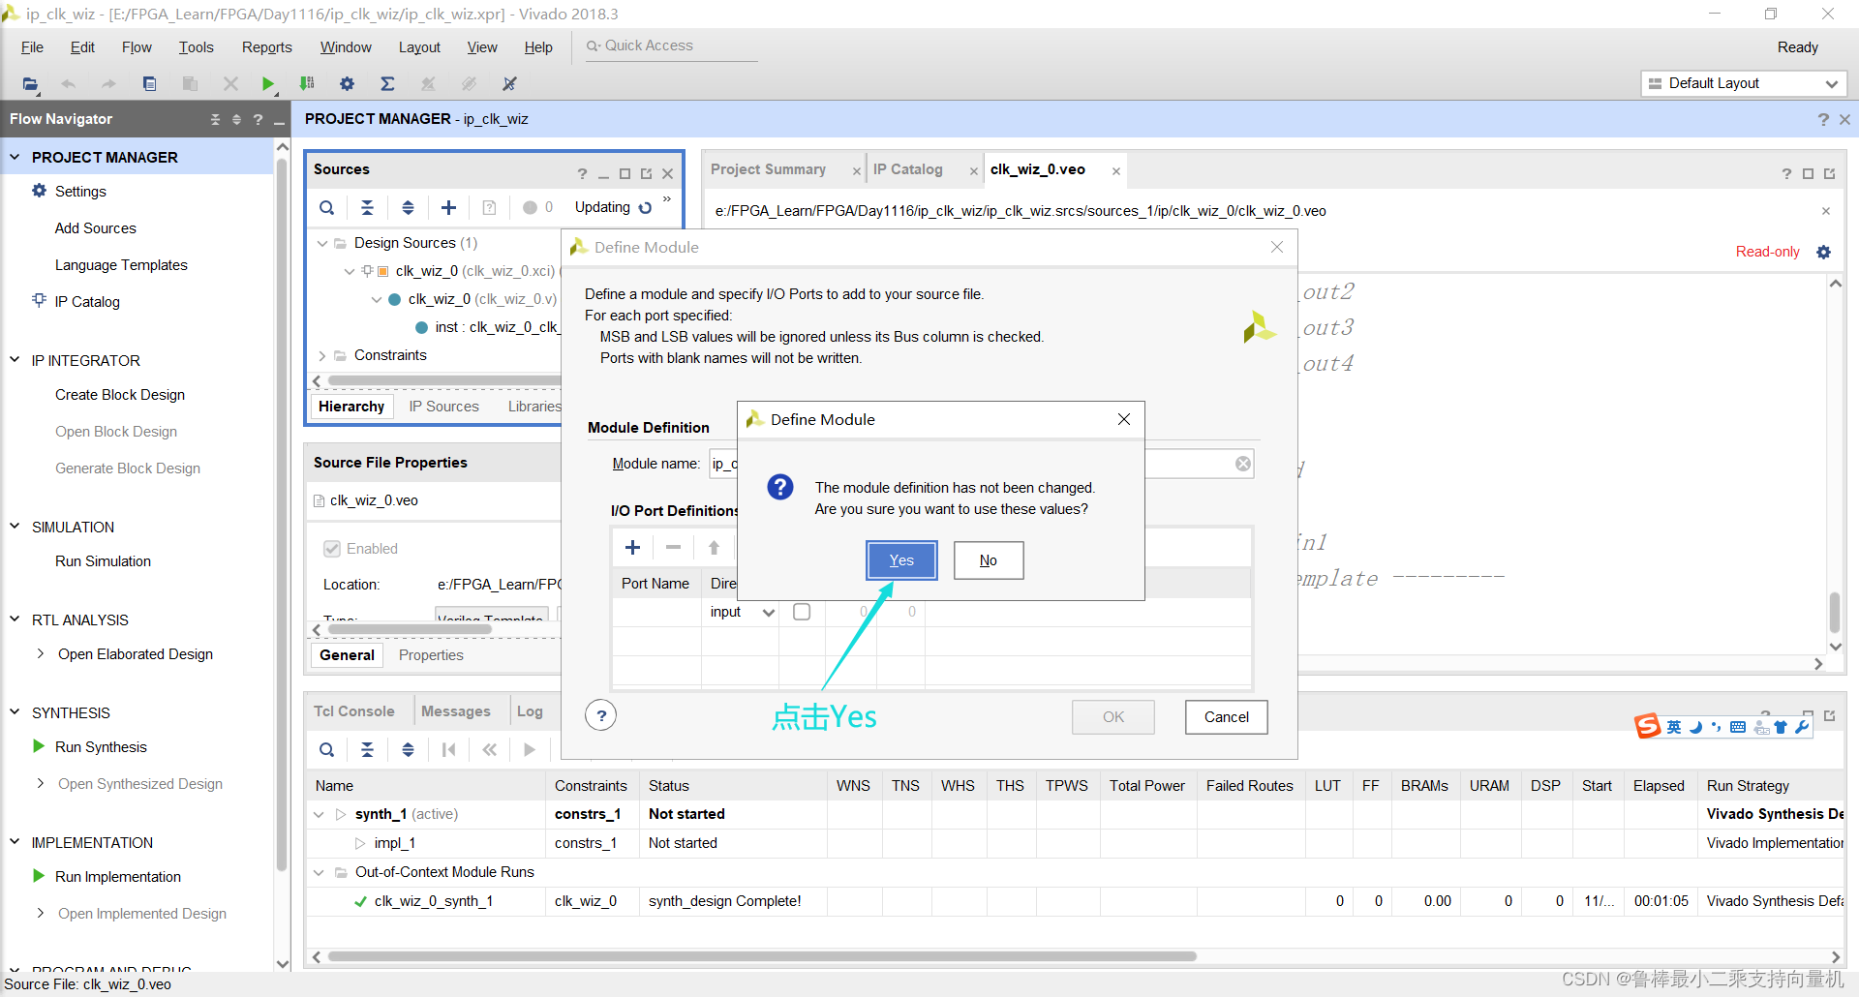Open Settings in Flow Navigator
This screenshot has height=997, width=1859.
click(80, 192)
